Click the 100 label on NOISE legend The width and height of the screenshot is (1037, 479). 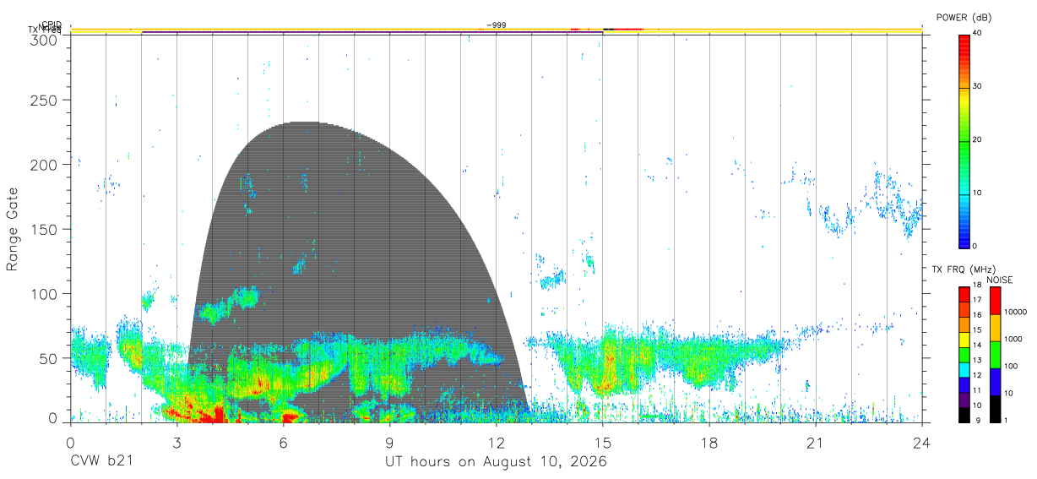click(x=1011, y=366)
